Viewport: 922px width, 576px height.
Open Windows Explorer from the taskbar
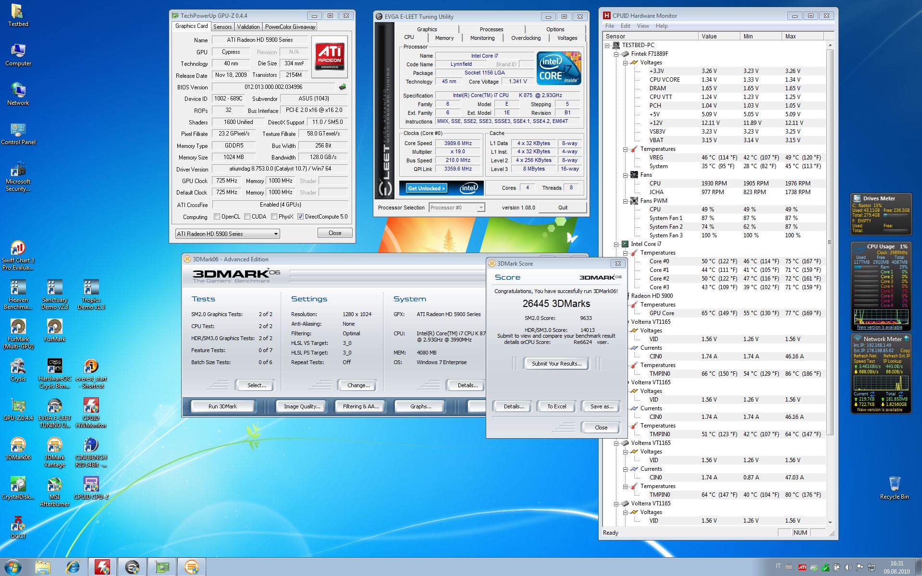point(43,567)
